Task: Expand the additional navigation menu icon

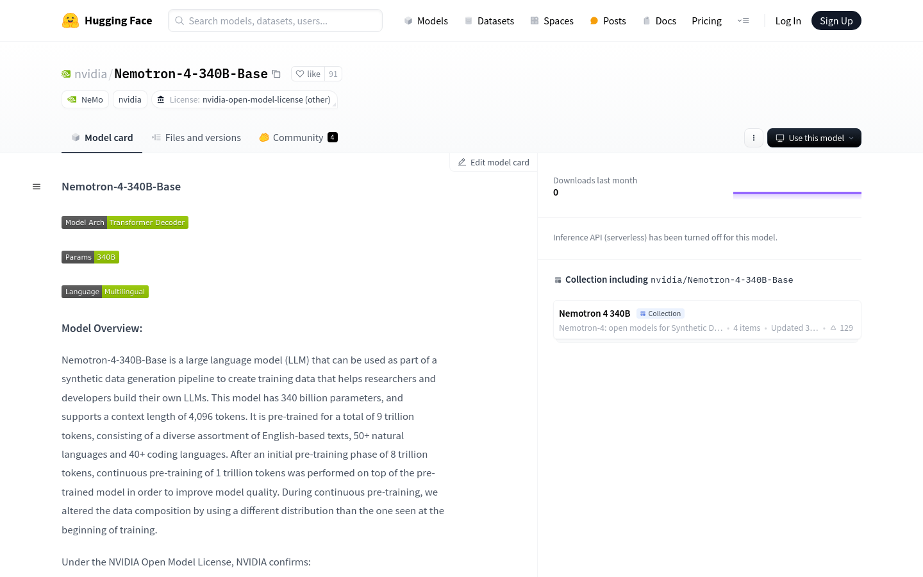Action: pyautogui.click(x=743, y=21)
